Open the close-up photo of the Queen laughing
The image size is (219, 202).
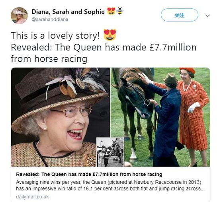[x=61, y=117]
